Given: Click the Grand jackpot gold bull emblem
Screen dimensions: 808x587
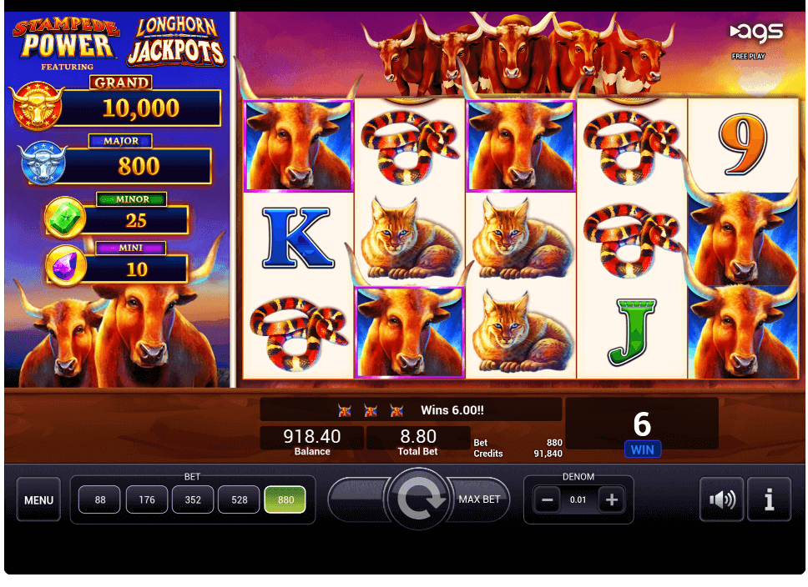Looking at the screenshot, I should (x=37, y=106).
